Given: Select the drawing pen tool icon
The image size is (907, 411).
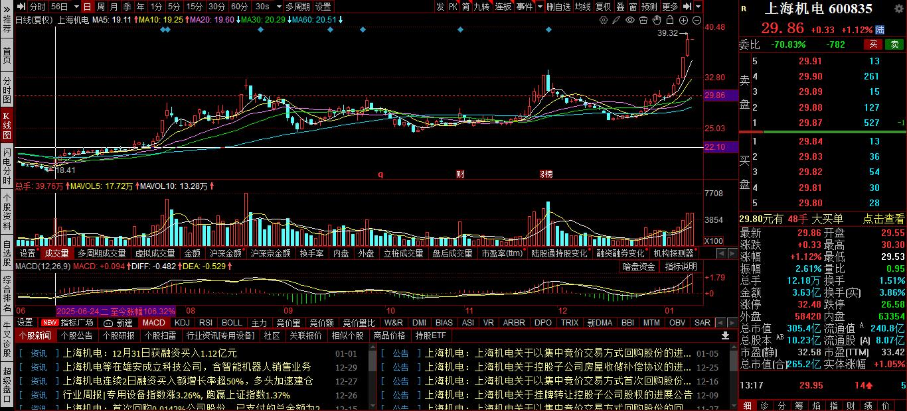Looking at the screenshot, I should 618,20.
